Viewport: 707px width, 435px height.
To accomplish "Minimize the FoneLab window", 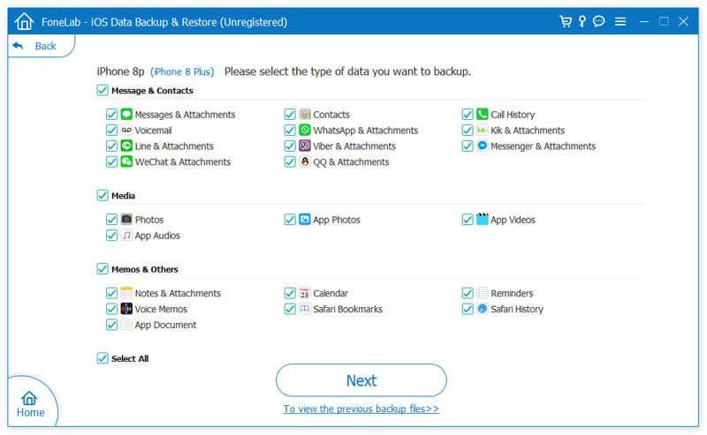I will click(x=644, y=21).
